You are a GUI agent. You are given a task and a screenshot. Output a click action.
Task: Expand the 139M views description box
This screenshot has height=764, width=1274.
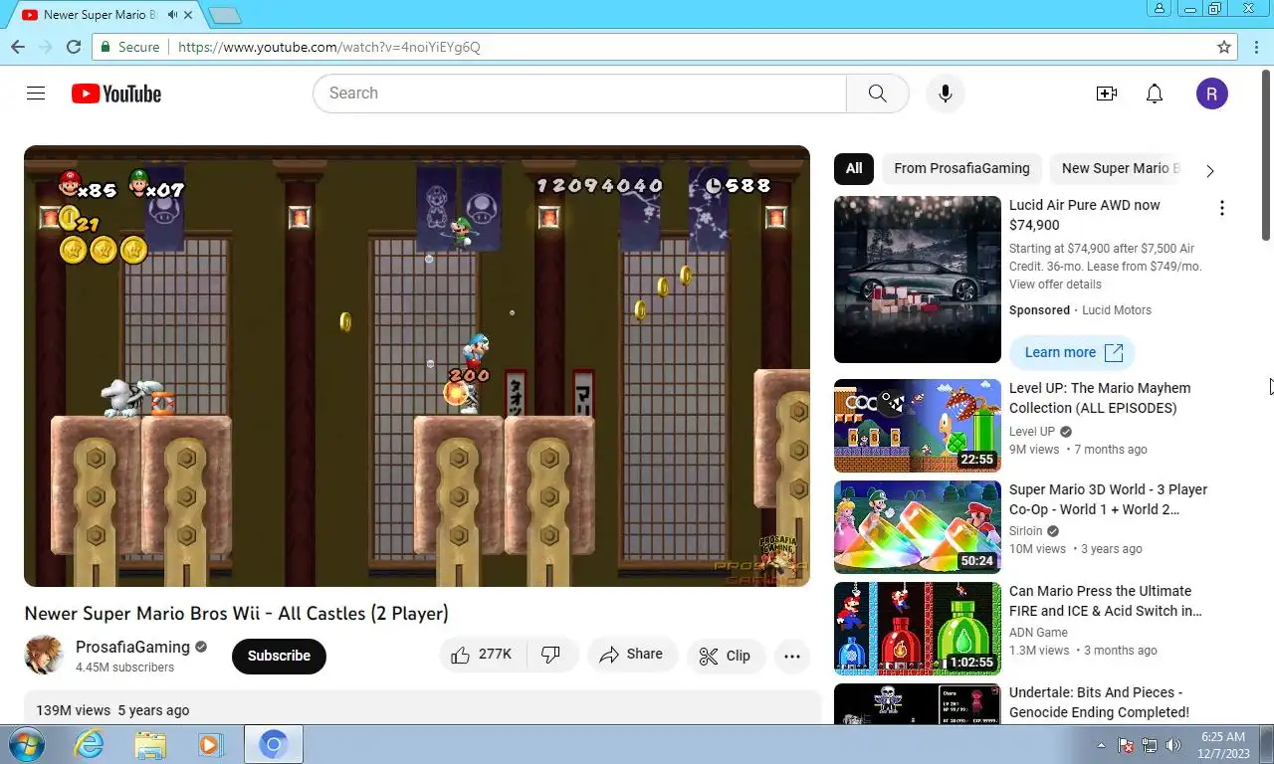(x=422, y=710)
